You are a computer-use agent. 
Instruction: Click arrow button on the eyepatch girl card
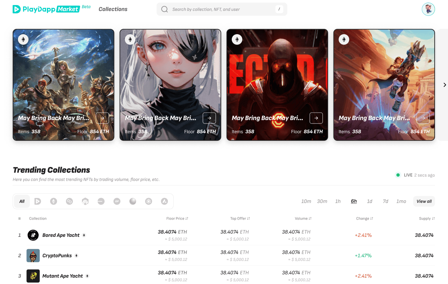click(209, 118)
